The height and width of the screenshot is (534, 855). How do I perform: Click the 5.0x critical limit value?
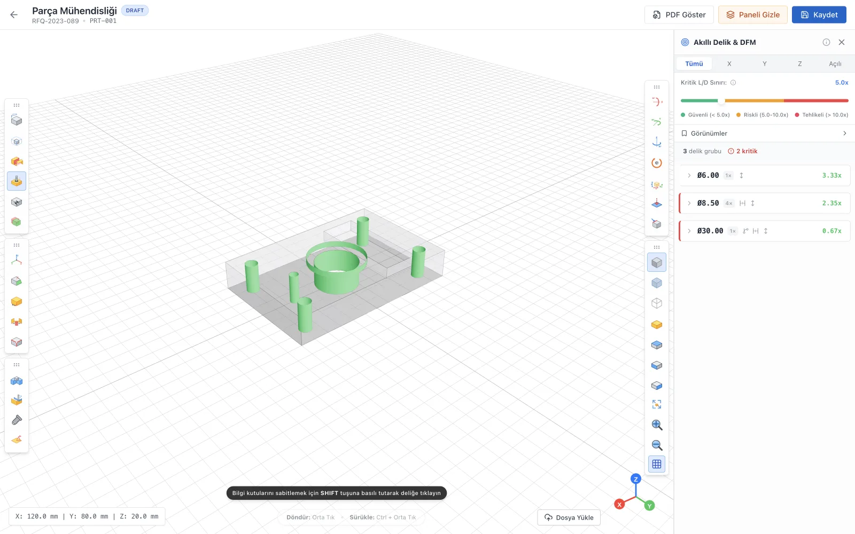pyautogui.click(x=842, y=83)
